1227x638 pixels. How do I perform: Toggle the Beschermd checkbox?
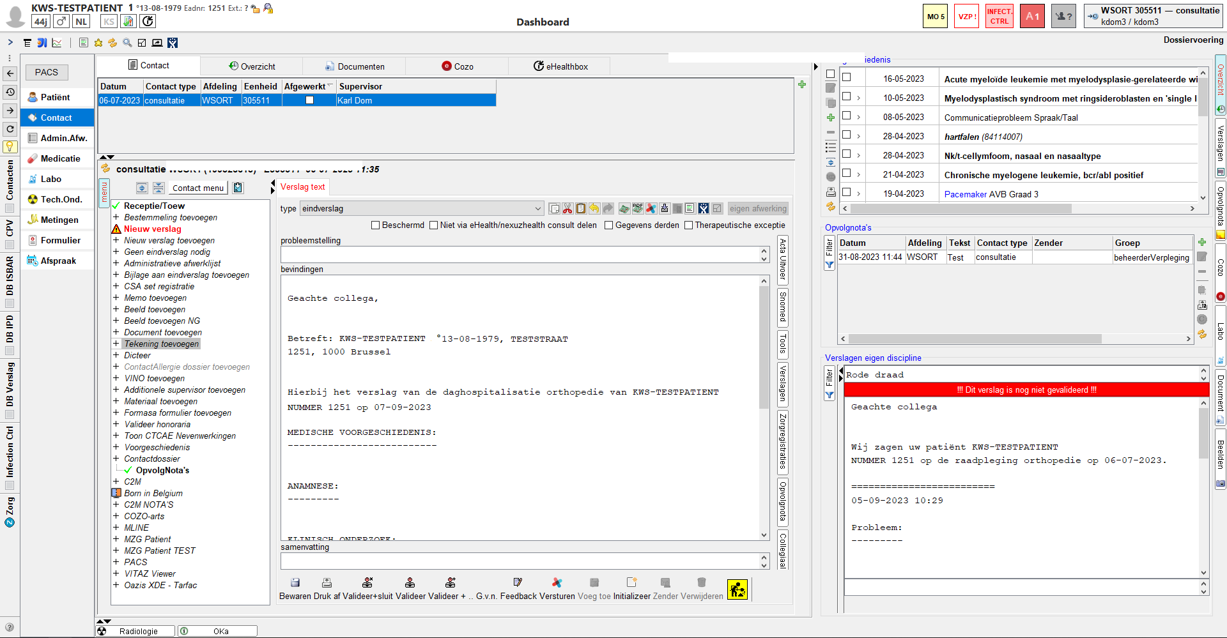pyautogui.click(x=376, y=225)
